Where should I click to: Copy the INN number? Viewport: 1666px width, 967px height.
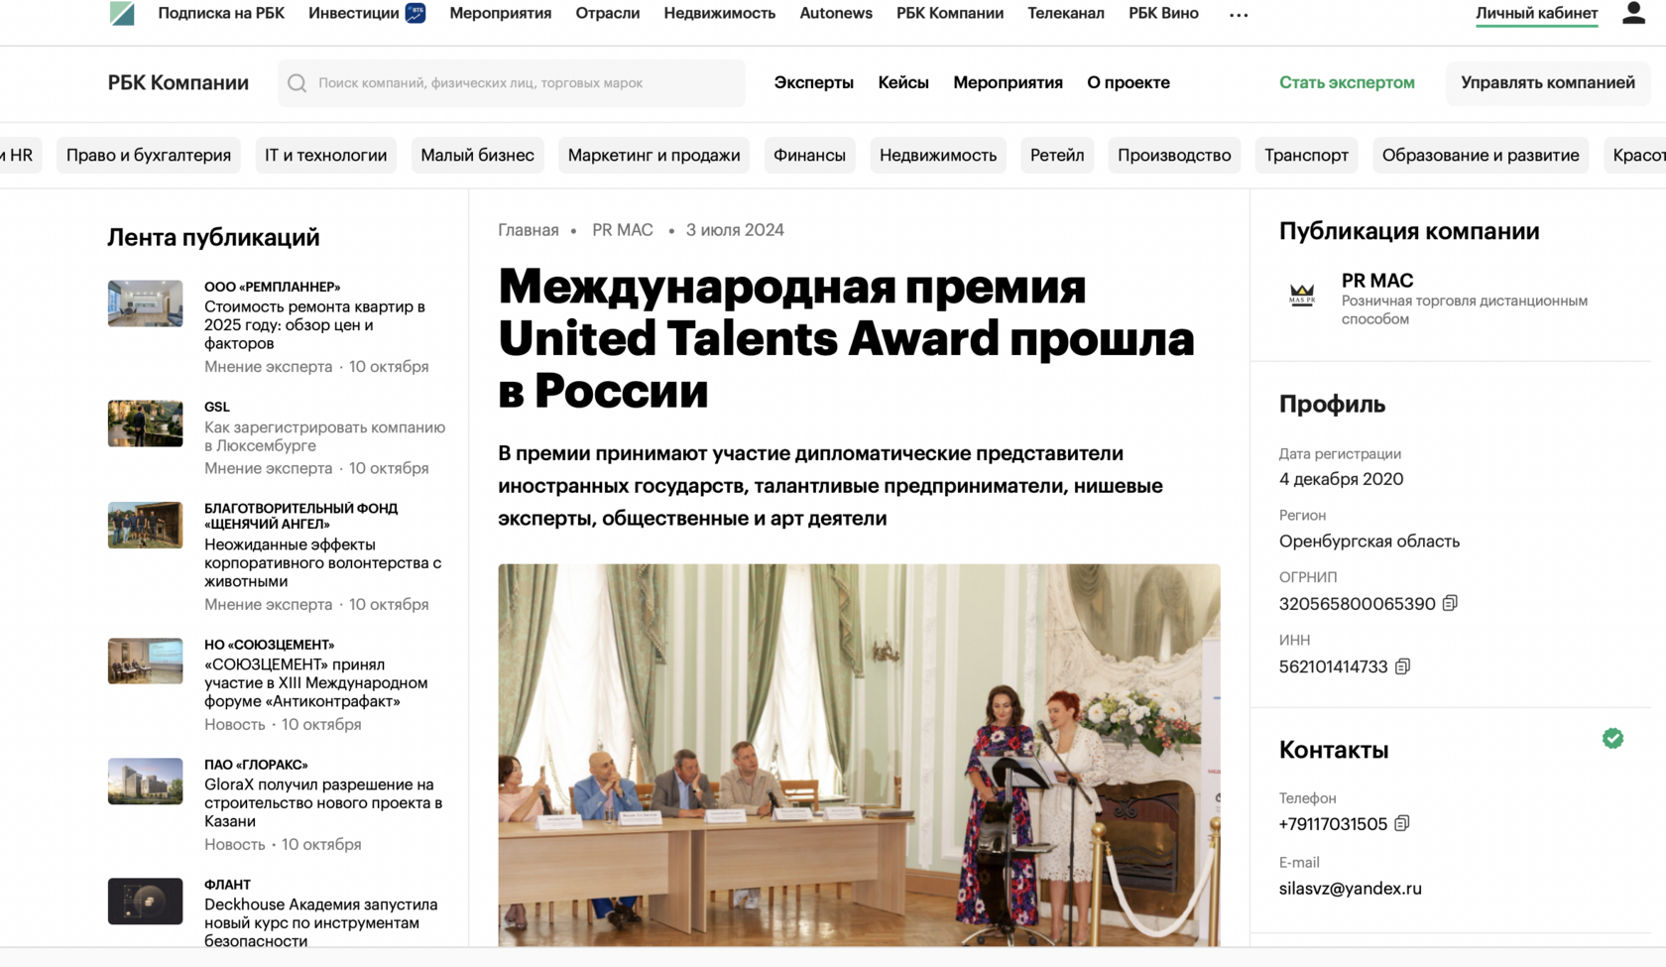[x=1402, y=666]
